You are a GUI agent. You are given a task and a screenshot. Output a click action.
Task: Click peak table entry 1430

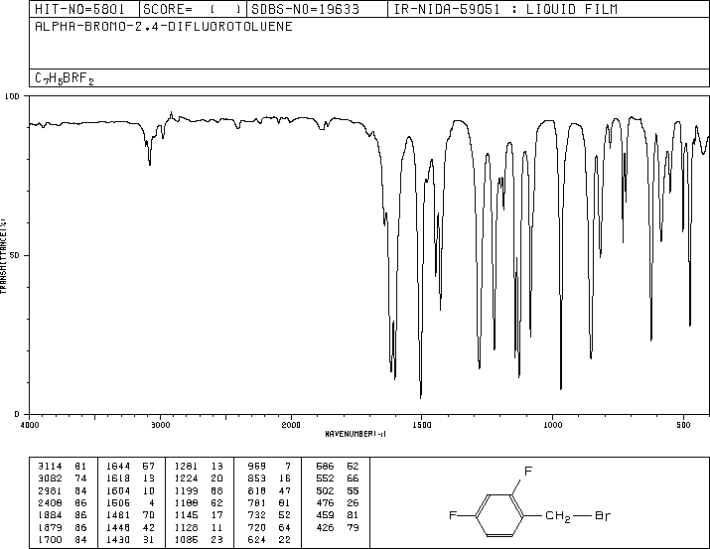tap(118, 539)
